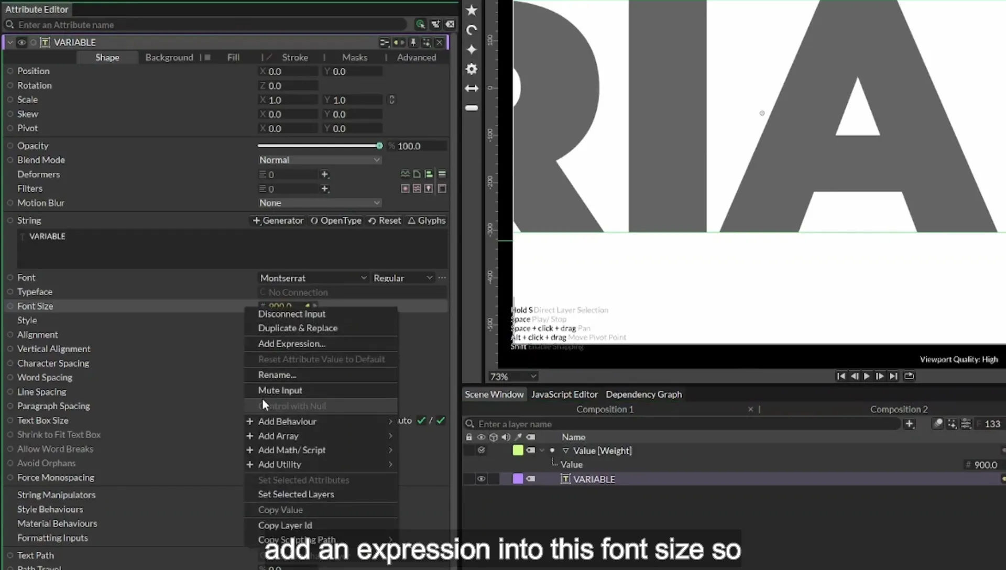Click the three-line deformer shortcut icon

[x=442, y=174]
